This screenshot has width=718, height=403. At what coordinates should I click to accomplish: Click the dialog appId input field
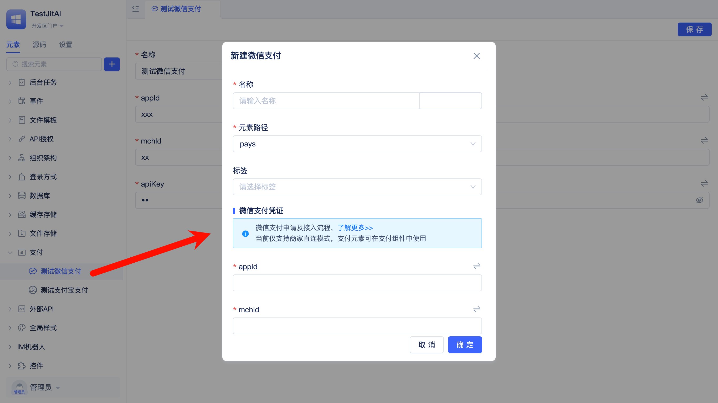(357, 283)
